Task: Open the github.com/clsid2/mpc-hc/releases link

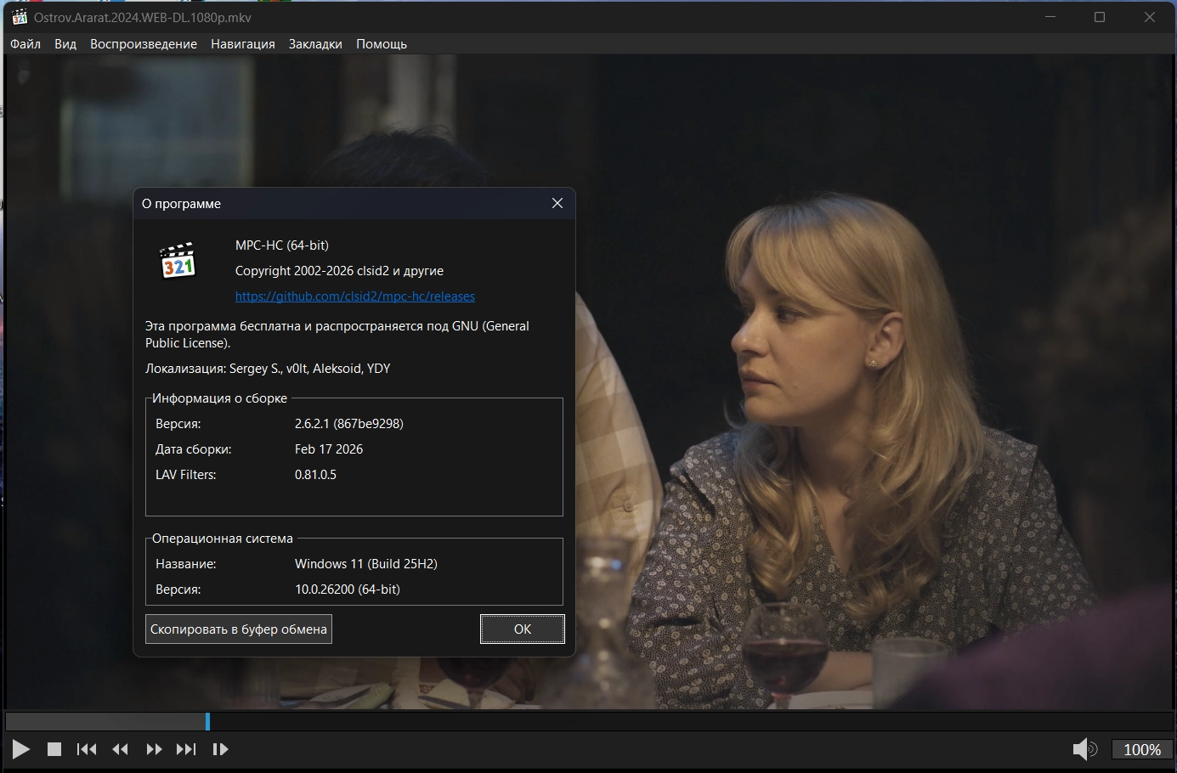Action: pos(355,296)
